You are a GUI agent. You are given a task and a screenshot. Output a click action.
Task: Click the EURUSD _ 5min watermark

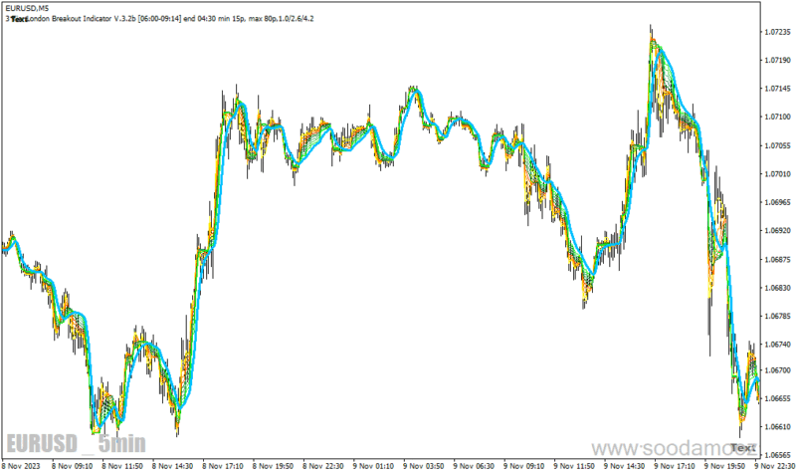(77, 443)
